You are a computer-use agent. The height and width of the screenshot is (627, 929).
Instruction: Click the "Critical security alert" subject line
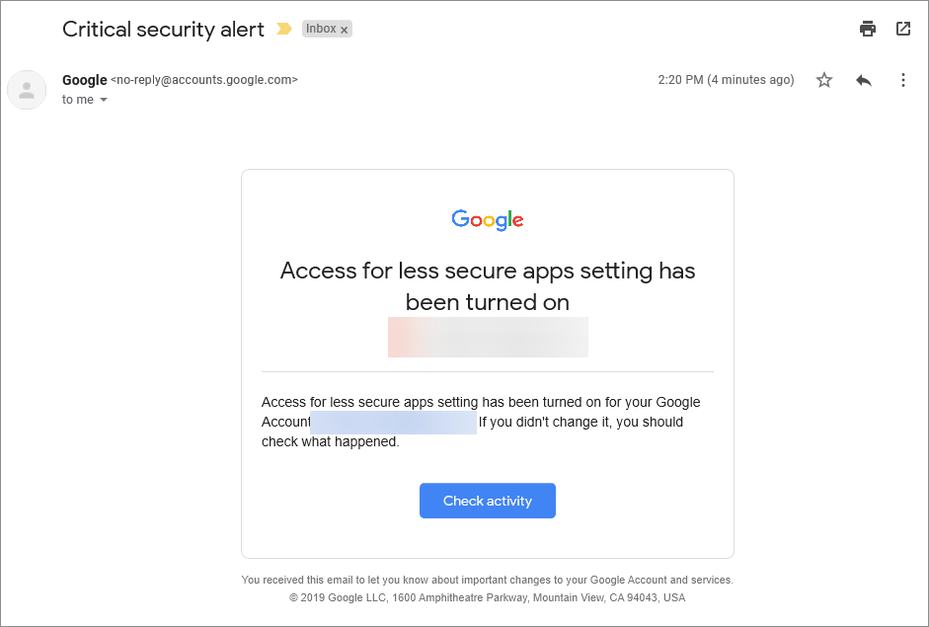click(x=164, y=29)
